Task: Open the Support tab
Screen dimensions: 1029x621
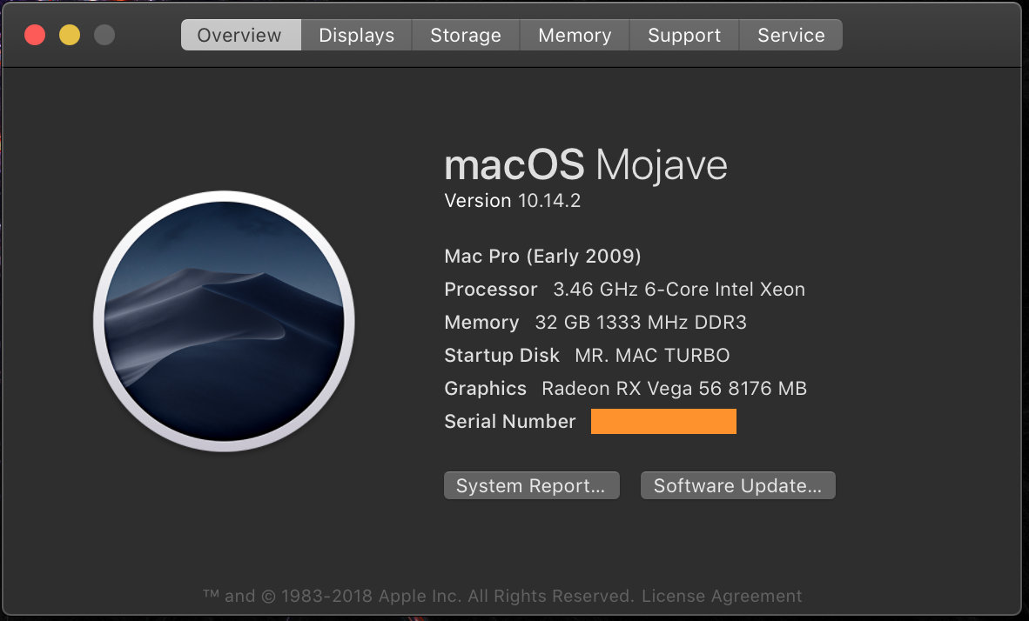Action: (x=683, y=35)
